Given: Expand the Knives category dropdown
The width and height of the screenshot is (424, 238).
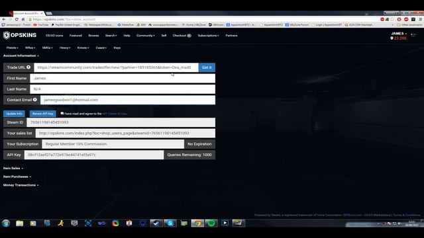Looking at the screenshot, I should tap(83, 48).
